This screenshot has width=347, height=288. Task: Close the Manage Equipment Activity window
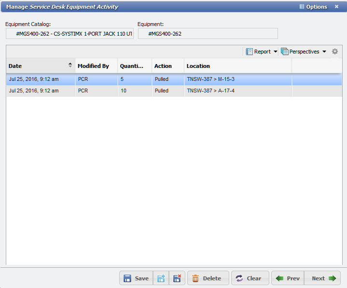(336, 7)
